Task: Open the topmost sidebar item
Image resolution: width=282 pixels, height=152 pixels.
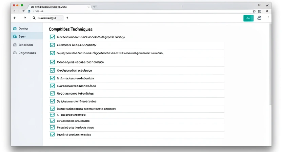Action: 27,28
